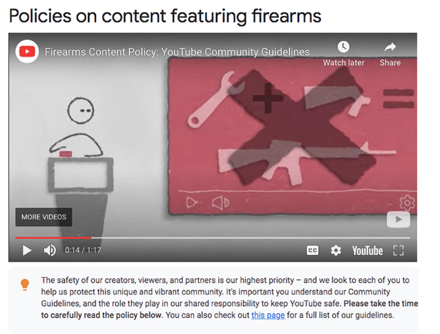Play the firearms policy video
Screen dimensions: 440x334
(x=27, y=250)
